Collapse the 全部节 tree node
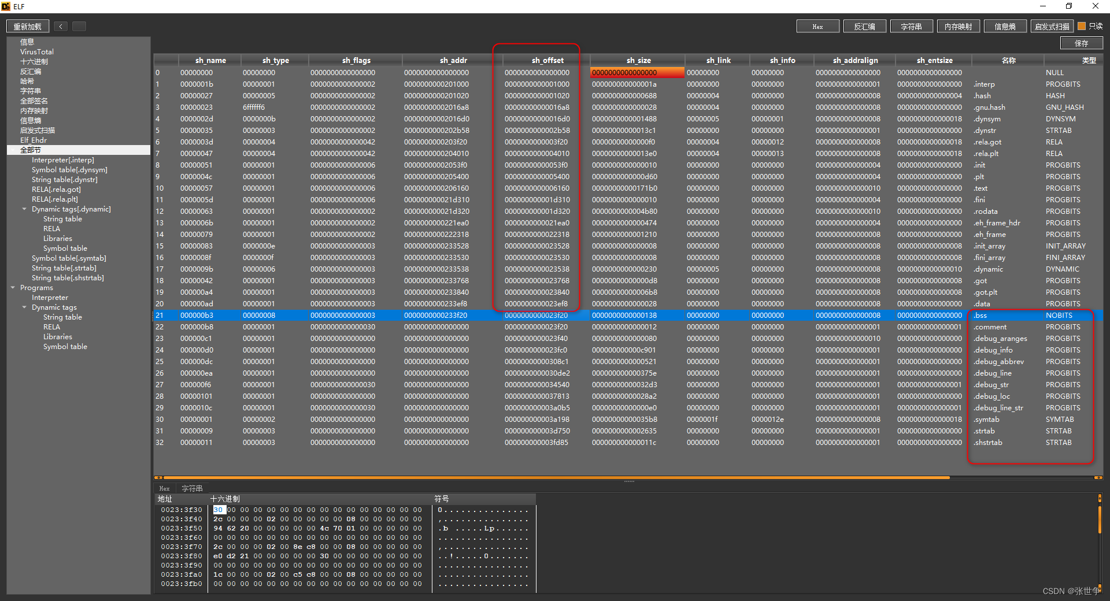Screen dimensions: 1110x601 tap(13, 150)
